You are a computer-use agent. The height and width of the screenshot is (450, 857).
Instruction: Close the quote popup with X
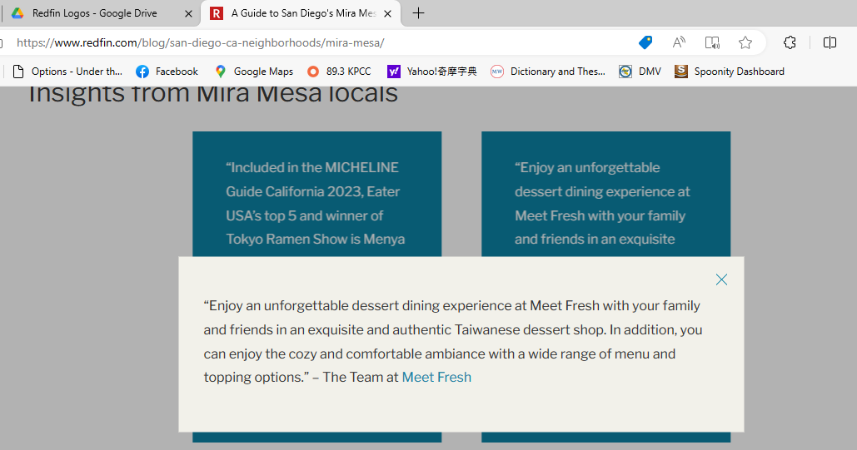(x=721, y=279)
